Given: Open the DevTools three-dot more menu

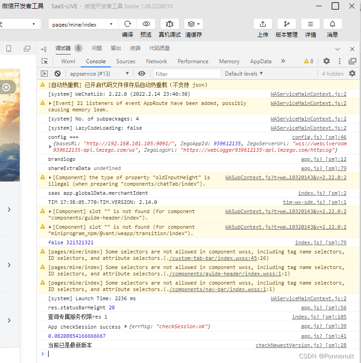Looking at the screenshot, I should tap(339, 61).
